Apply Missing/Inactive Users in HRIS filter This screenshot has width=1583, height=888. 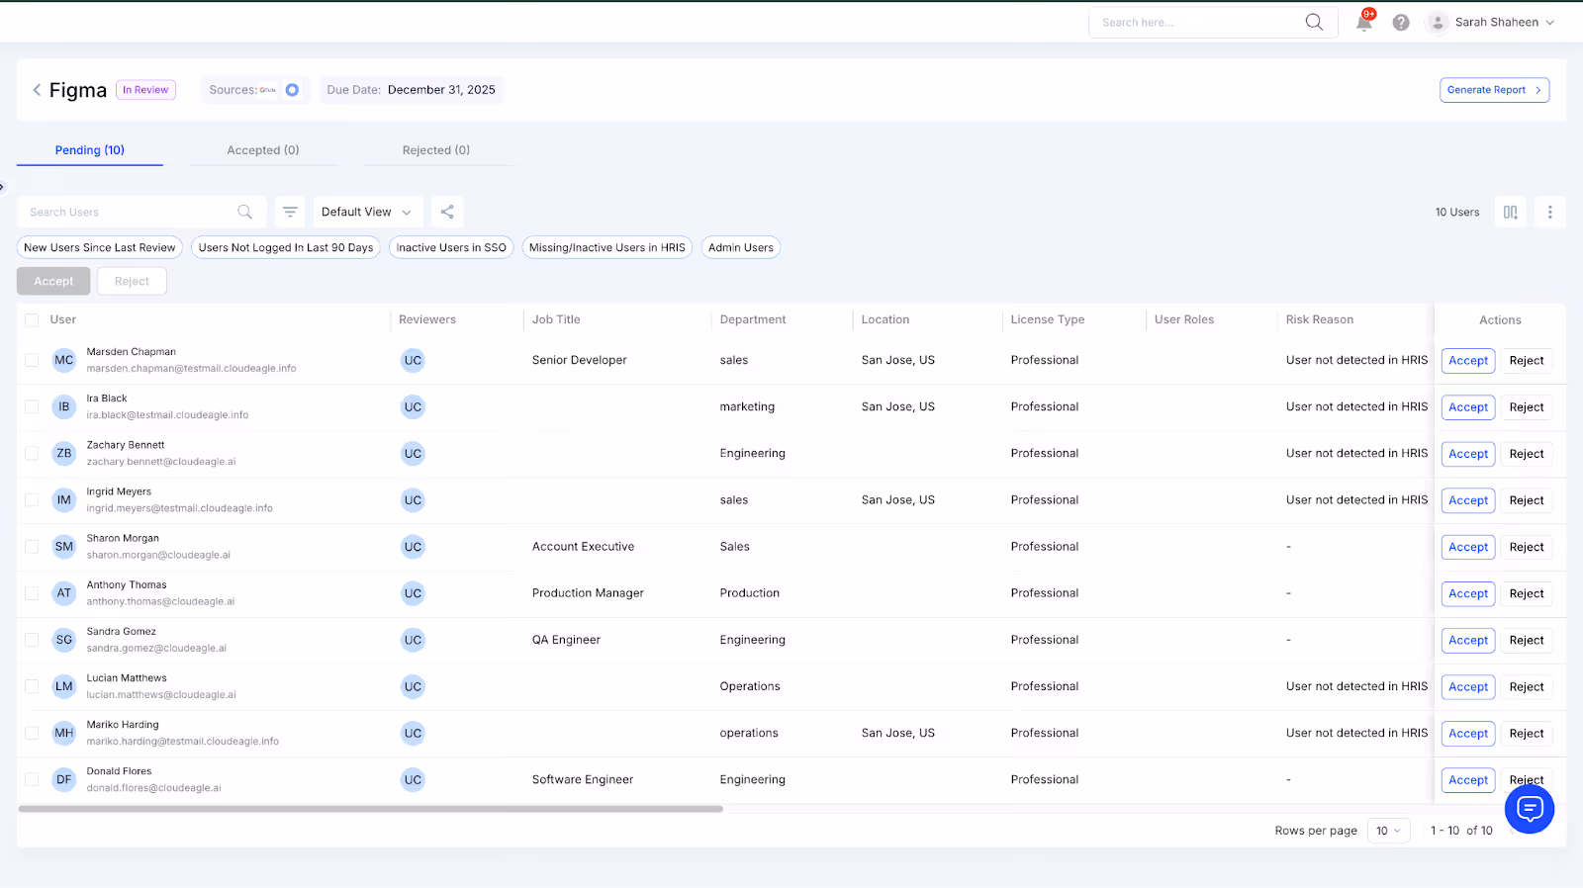click(607, 247)
